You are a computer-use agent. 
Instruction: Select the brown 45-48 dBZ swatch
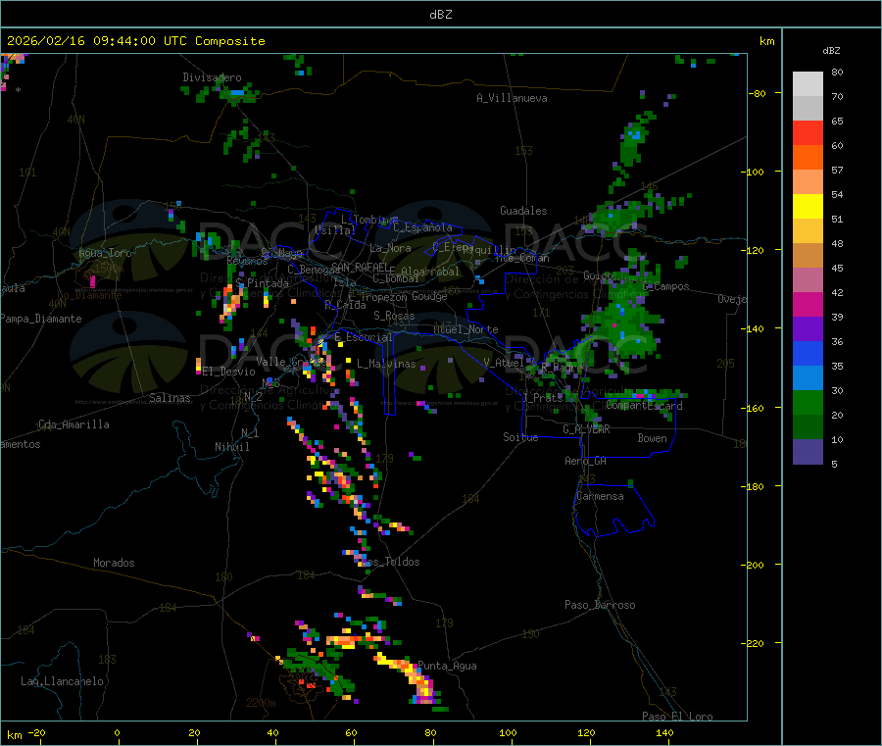click(808, 256)
